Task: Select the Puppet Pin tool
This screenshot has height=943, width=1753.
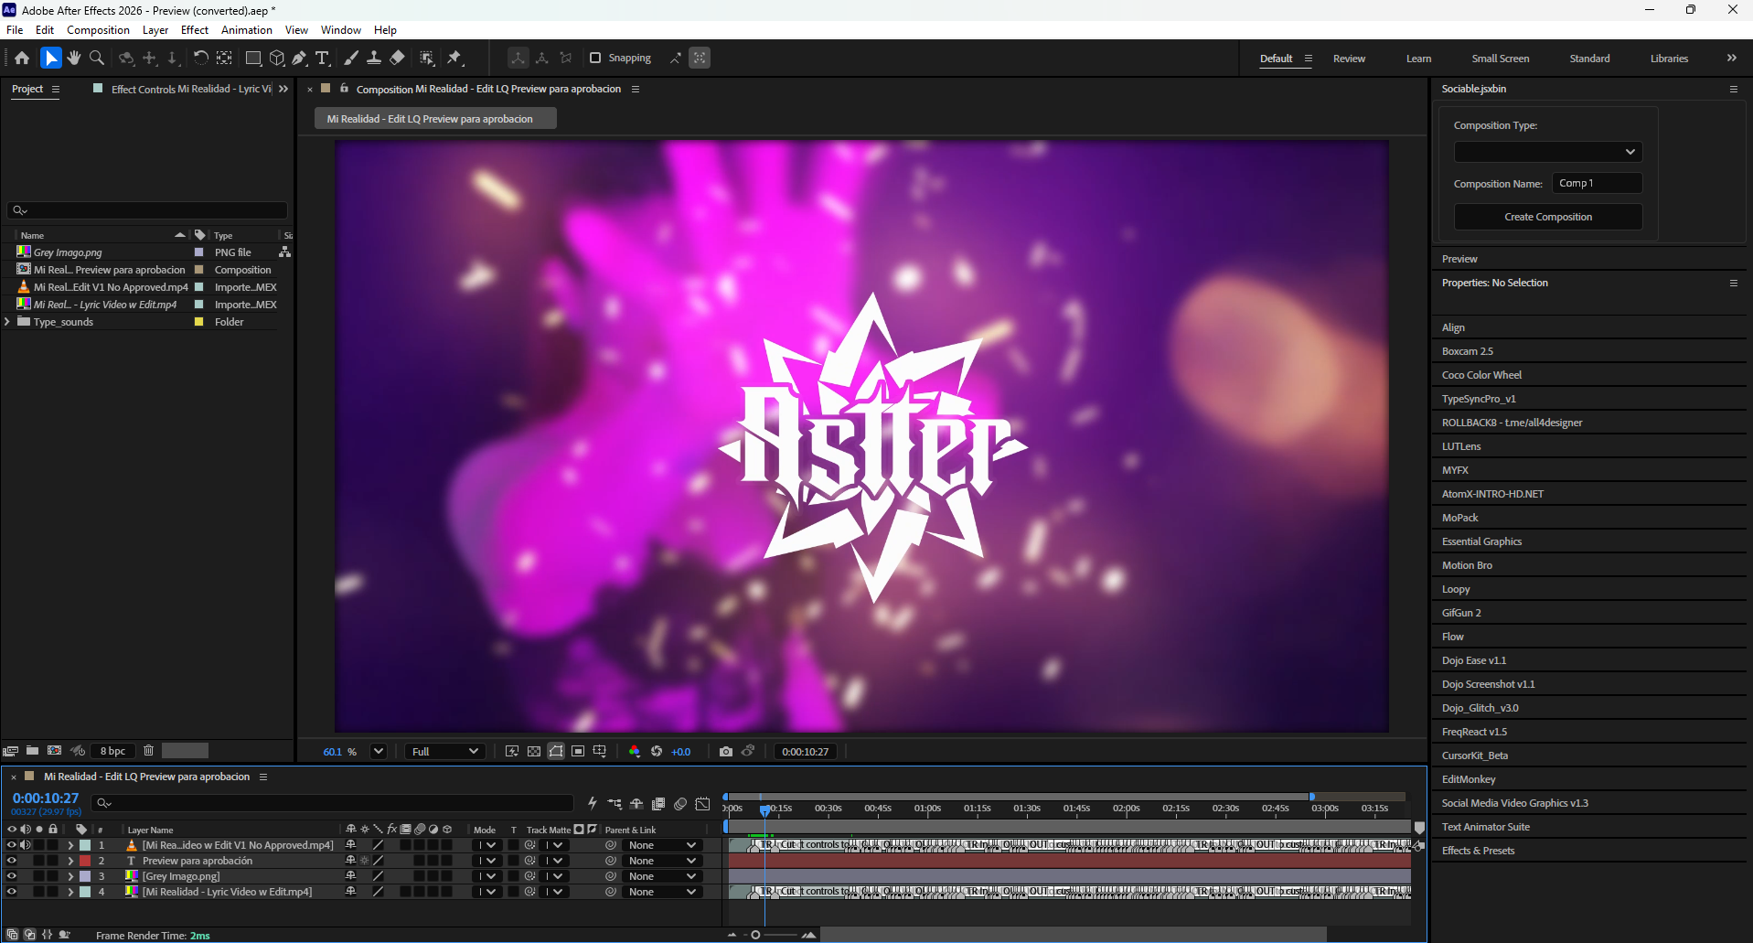Action: click(454, 58)
